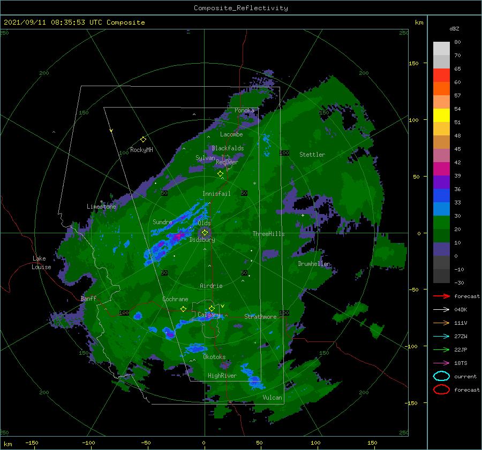Viewport: 482px width, 450px height.
Task: Click the Vulcan city label
Action: [x=273, y=398]
